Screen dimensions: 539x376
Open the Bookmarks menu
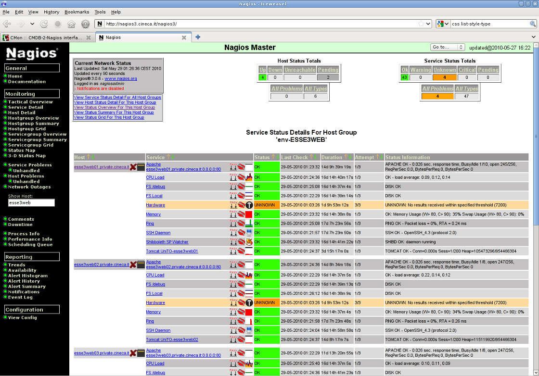click(x=77, y=12)
